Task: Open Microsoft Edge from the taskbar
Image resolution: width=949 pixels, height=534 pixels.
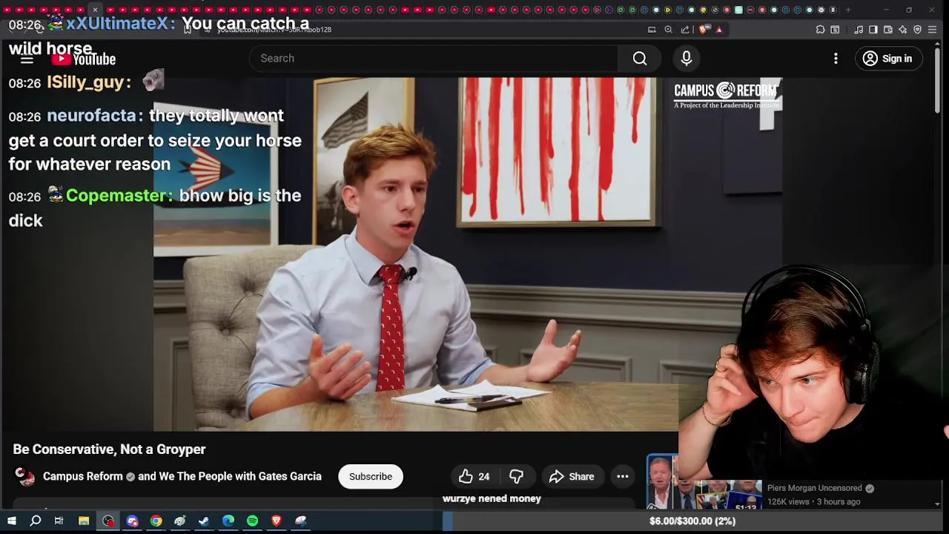Action: coord(228,521)
